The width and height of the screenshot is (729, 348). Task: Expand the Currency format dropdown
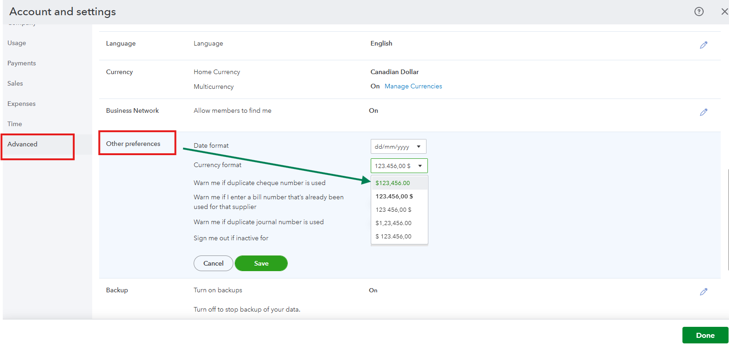point(399,166)
